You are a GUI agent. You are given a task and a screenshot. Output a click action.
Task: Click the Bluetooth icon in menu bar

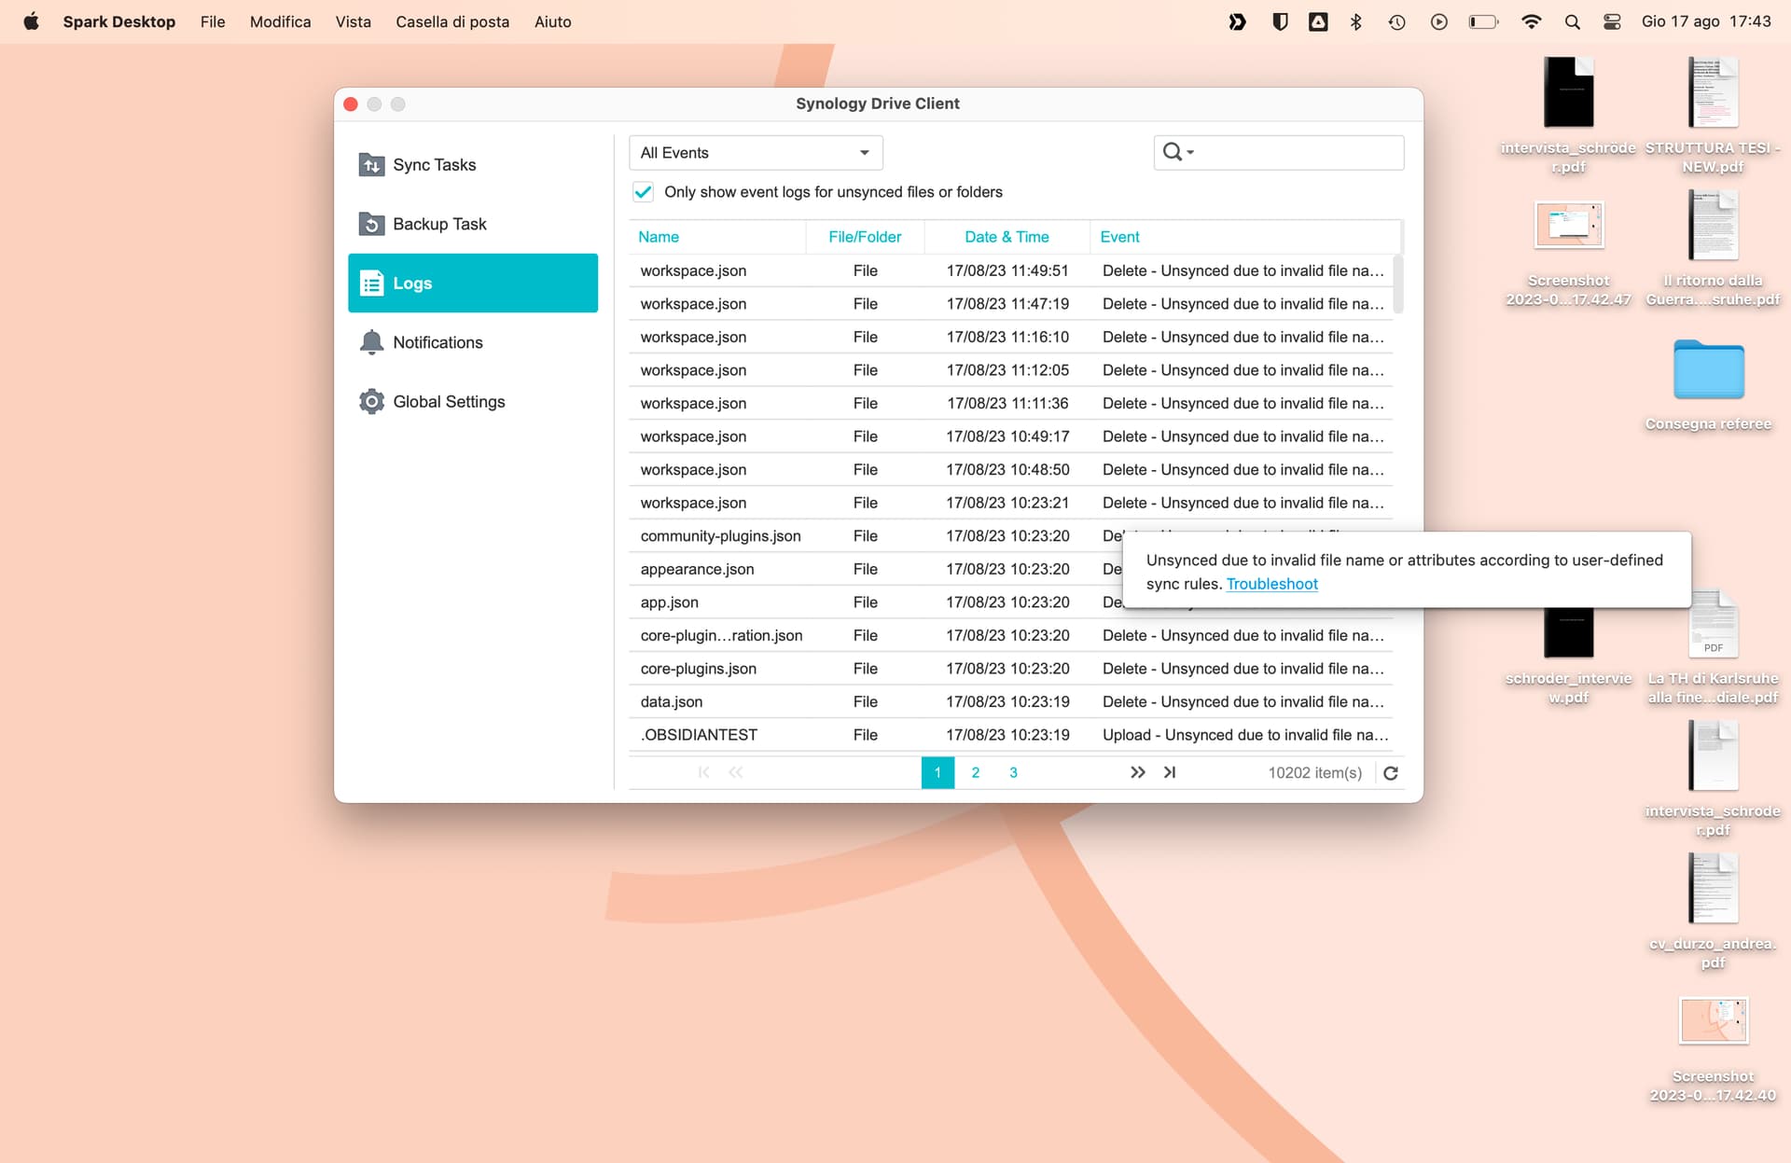tap(1356, 21)
